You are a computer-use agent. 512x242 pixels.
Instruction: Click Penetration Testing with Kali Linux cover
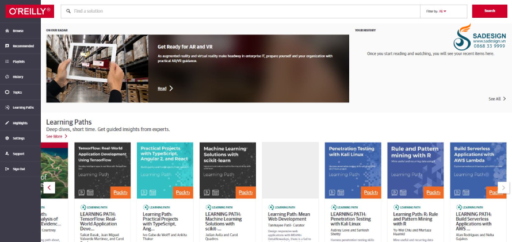[353, 170]
